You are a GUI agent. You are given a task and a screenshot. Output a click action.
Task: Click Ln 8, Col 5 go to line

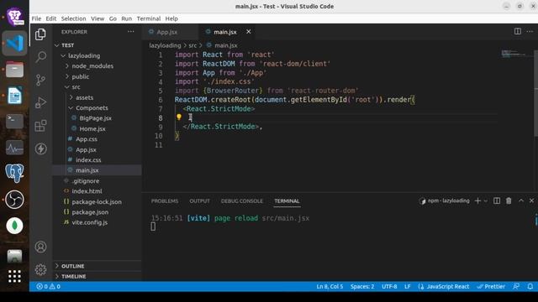(x=330, y=287)
